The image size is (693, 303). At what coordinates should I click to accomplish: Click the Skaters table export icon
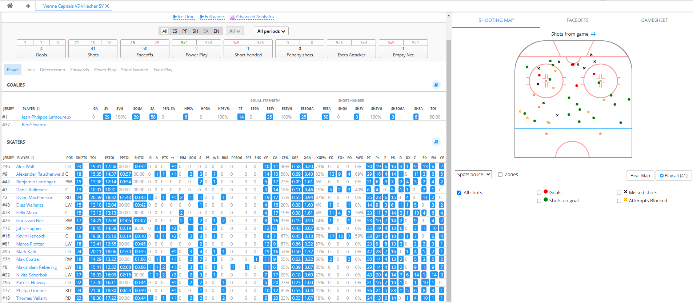tap(436, 142)
